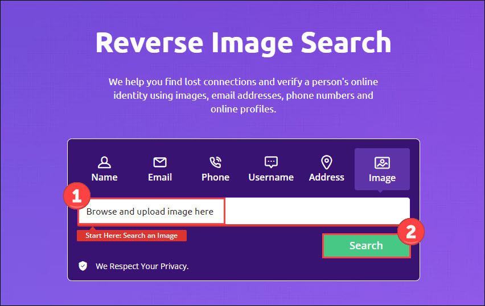The image size is (485, 306).
Task: Click the Name person icon
Action: pyautogui.click(x=104, y=162)
